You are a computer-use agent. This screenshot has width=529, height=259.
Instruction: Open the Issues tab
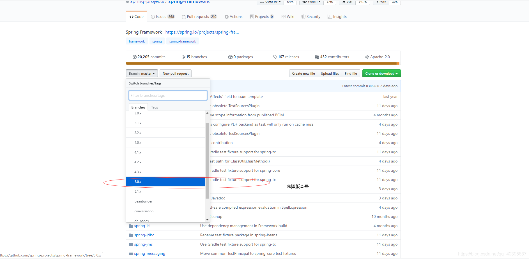click(163, 17)
